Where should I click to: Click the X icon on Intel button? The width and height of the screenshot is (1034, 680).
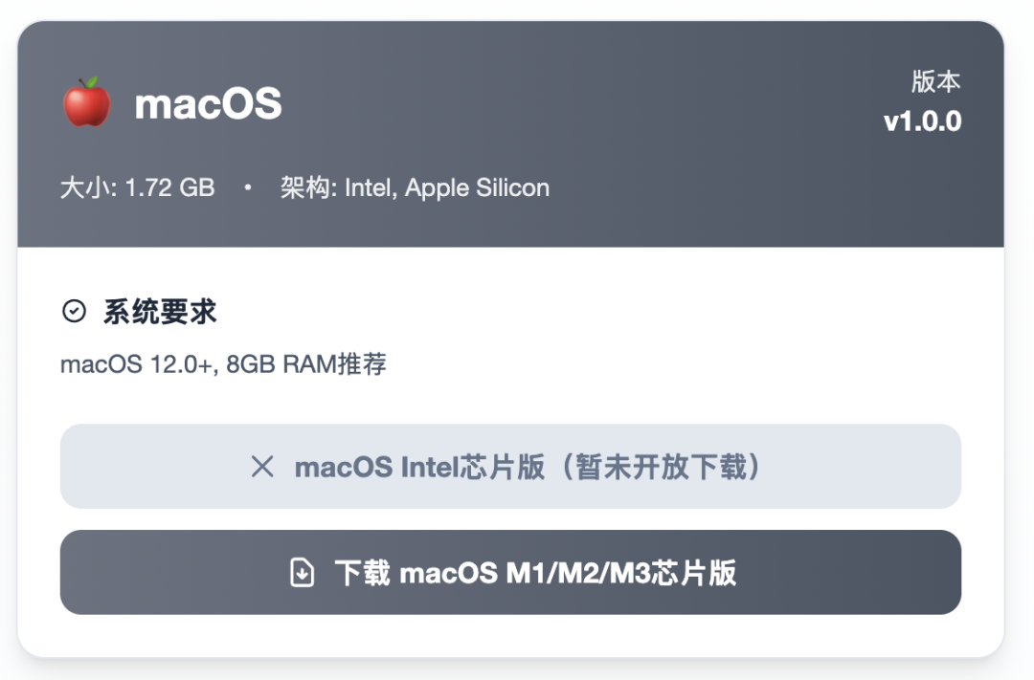tap(262, 467)
